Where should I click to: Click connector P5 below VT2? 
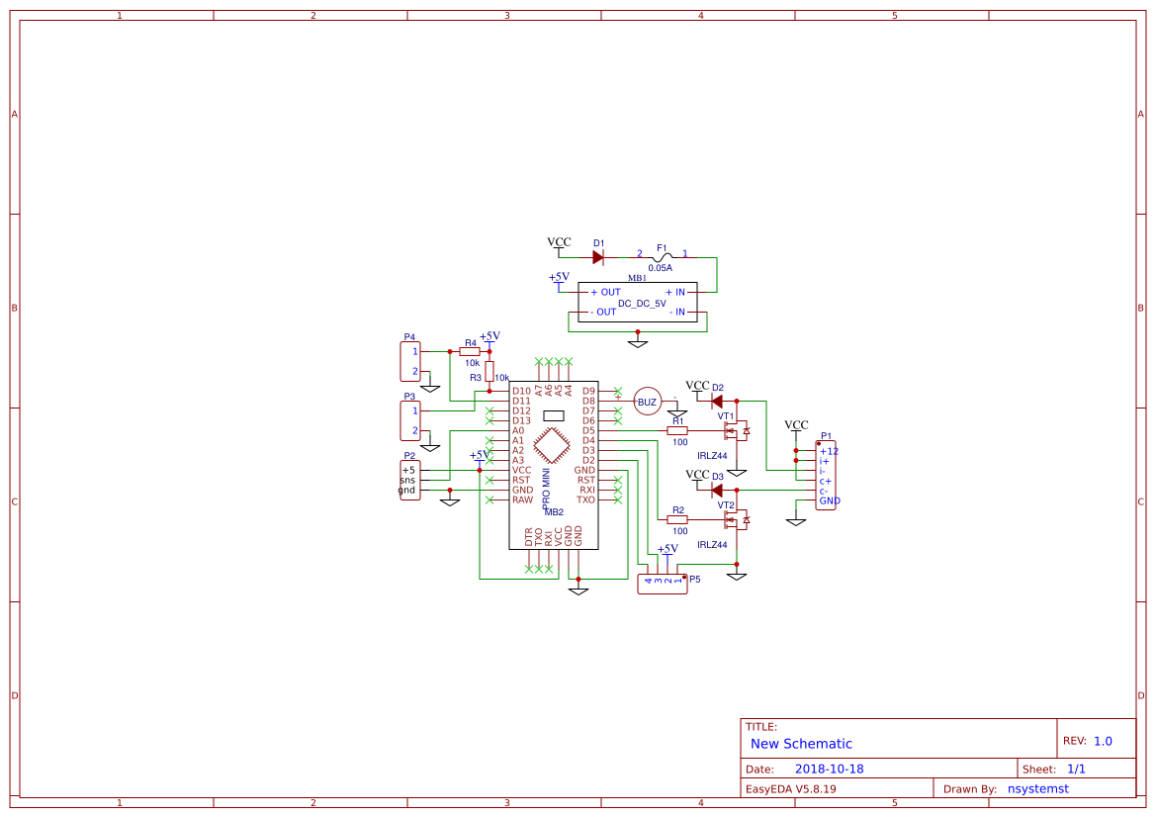[x=662, y=583]
